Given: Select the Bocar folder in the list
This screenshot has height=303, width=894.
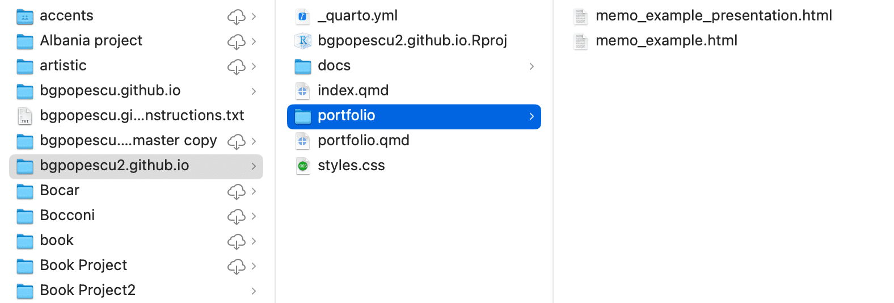Looking at the screenshot, I should [x=60, y=191].
